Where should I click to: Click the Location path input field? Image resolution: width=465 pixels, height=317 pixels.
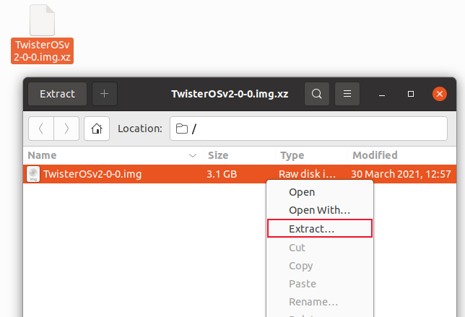318,129
